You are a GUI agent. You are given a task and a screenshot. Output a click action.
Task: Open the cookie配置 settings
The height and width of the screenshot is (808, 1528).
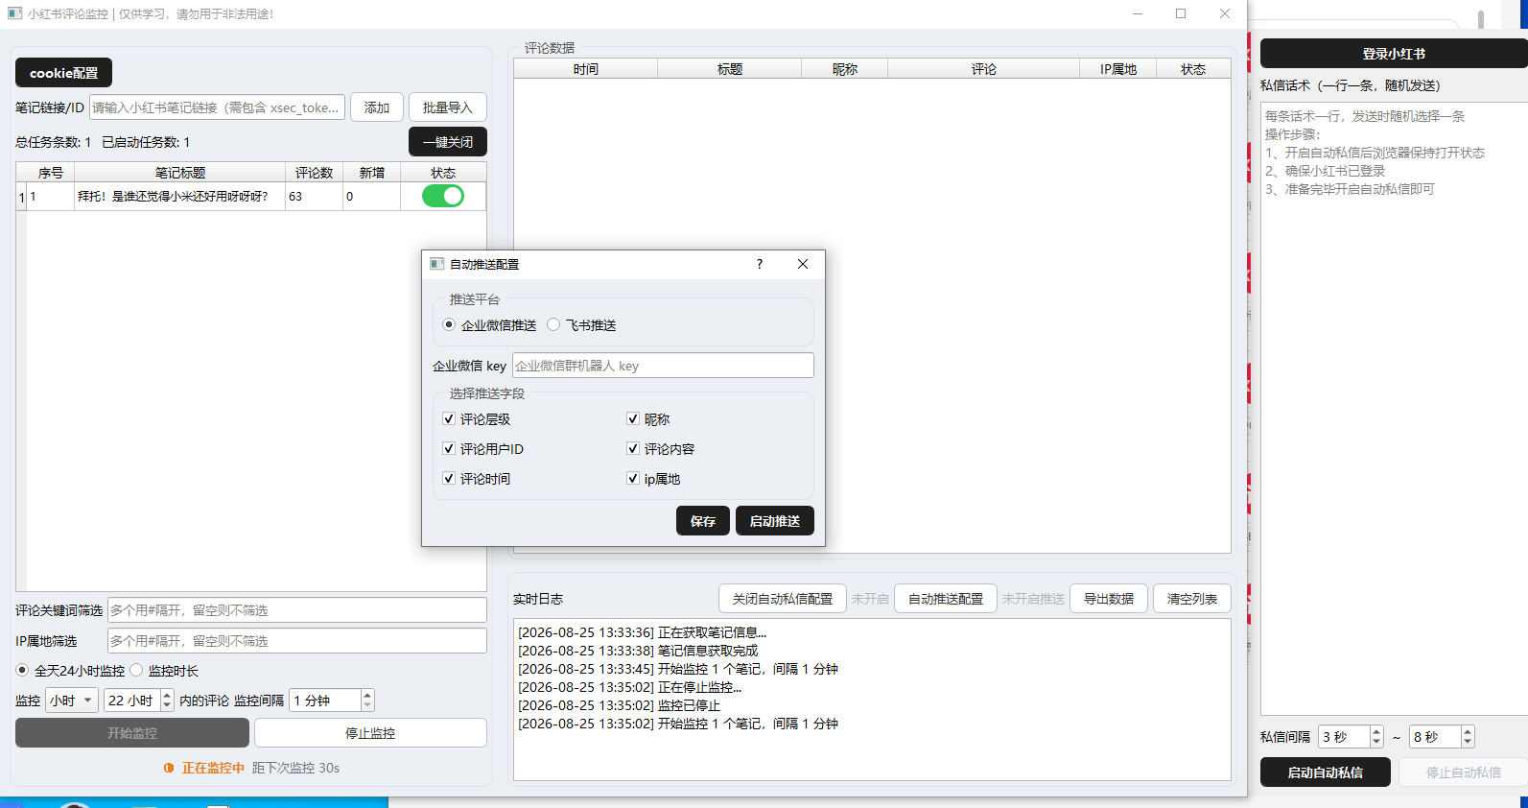[x=63, y=73]
